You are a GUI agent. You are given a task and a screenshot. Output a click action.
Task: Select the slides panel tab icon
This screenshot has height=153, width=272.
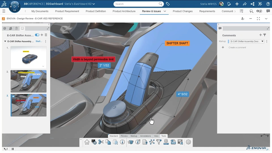coord(22,28)
